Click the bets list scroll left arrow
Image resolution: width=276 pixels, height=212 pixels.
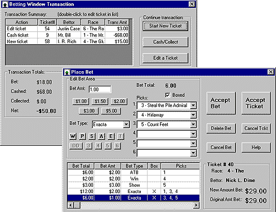(70, 205)
